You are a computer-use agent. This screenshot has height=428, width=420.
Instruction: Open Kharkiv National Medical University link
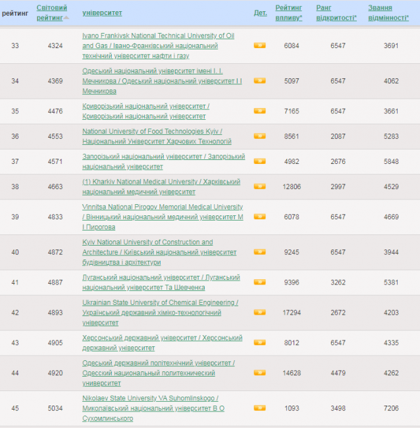[161, 187]
